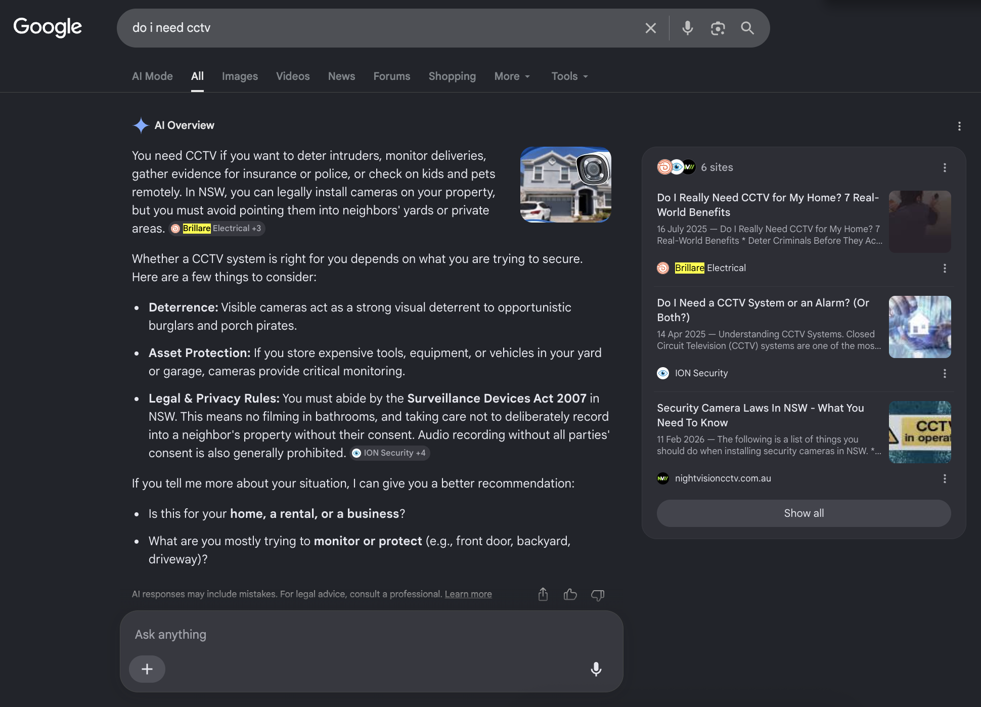
Task: Click the 'nightvisioncctv.com.au' source name
Action: coord(723,478)
